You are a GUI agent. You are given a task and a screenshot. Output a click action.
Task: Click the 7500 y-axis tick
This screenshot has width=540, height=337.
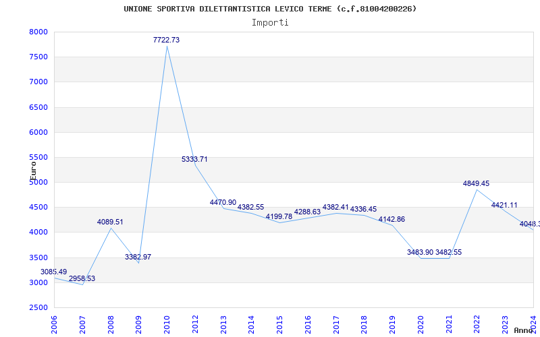tap(37, 57)
